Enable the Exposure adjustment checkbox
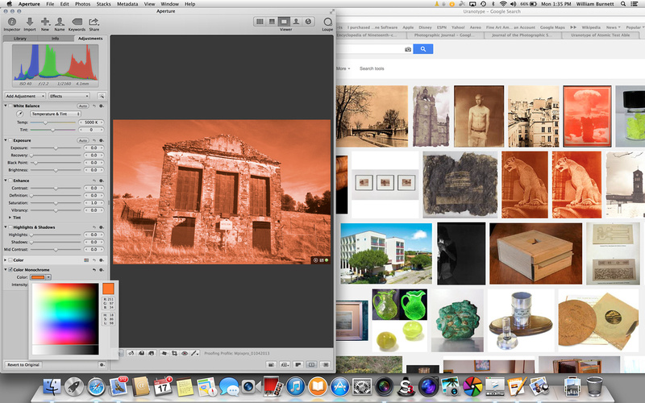645x403 pixels. point(10,140)
